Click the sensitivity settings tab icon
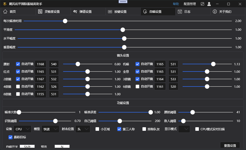Screen dimensions: 246x150 [x=40, y=11]
